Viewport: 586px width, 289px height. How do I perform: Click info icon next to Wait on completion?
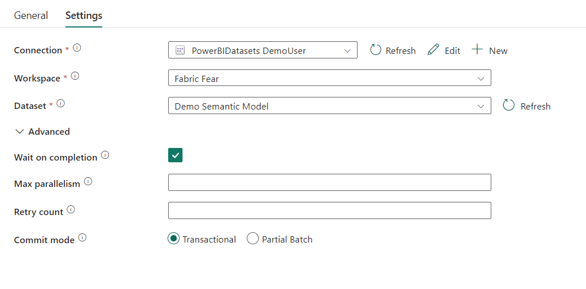[x=104, y=155]
